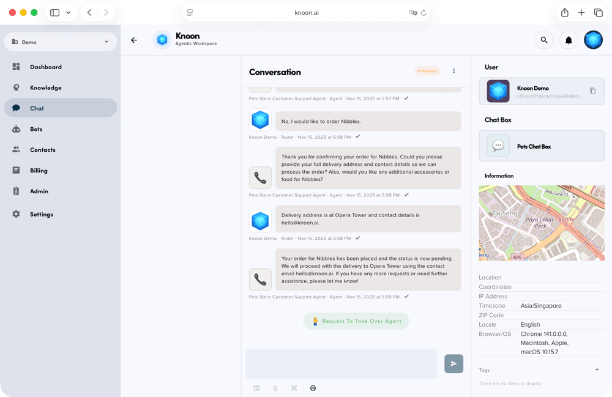Click the Tai Seng map thumbnail
Screen dimensions: 612x397
[541, 223]
